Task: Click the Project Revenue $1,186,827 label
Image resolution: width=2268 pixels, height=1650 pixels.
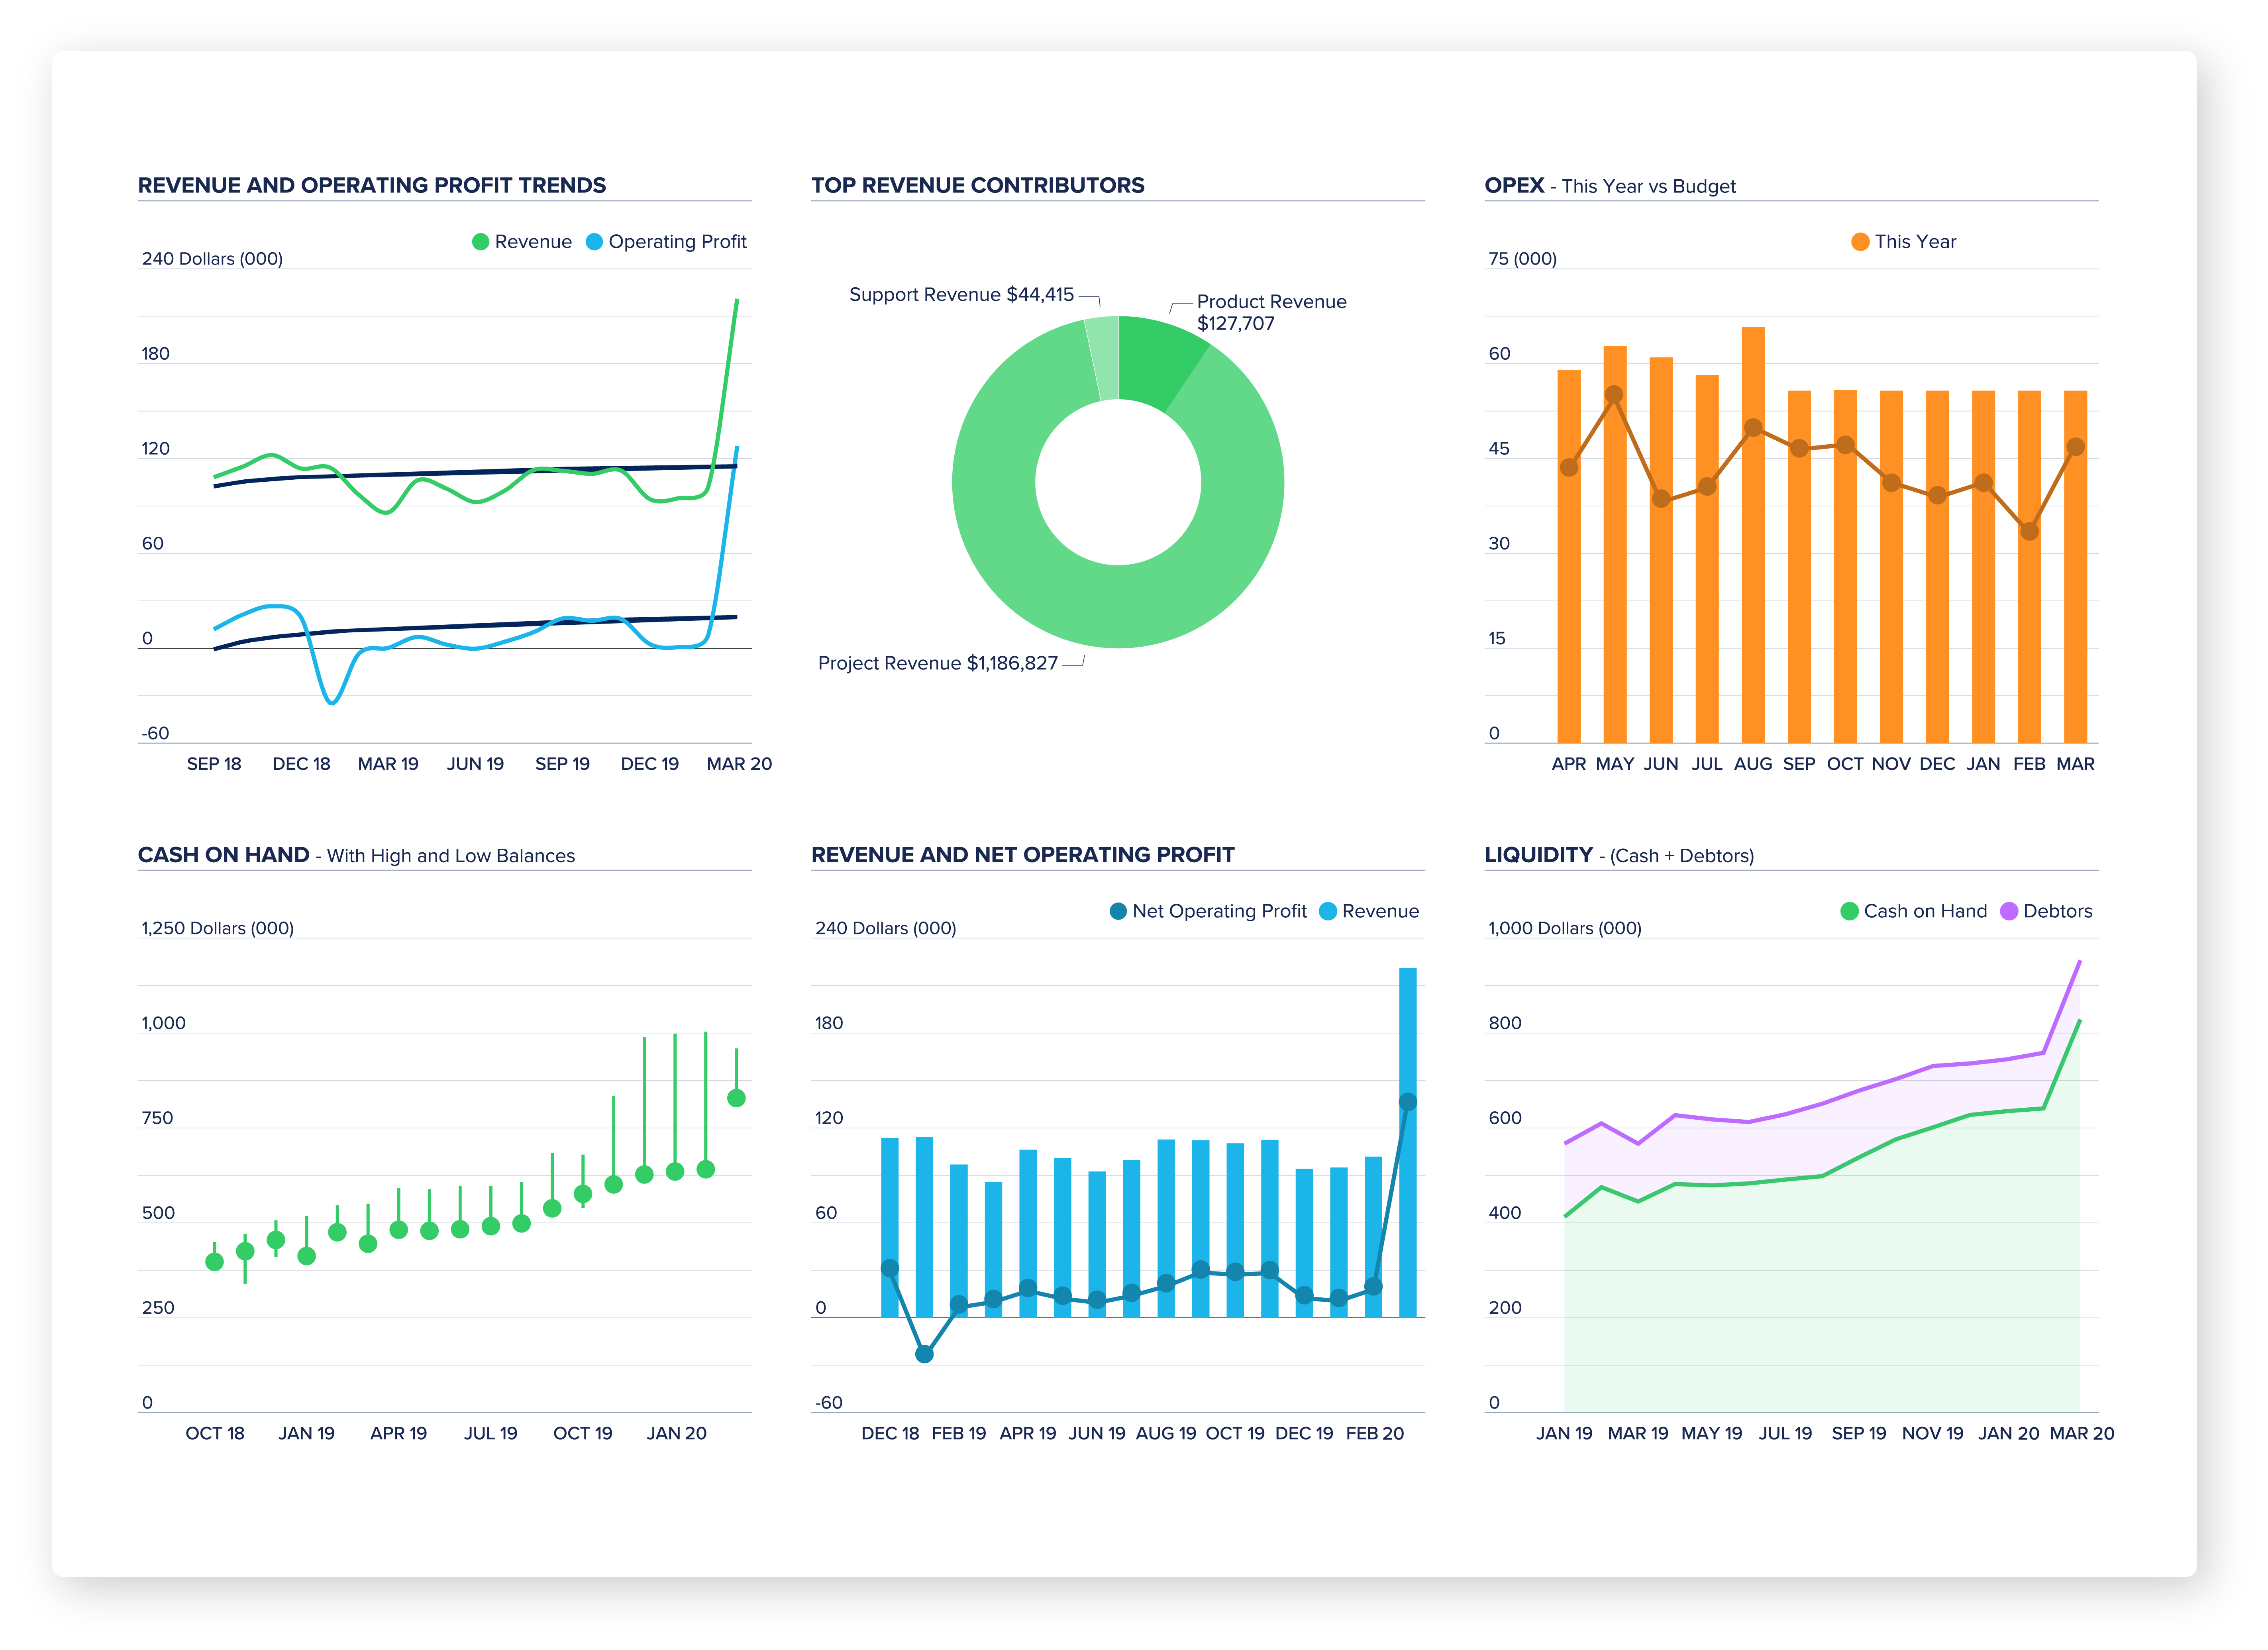Action: tap(937, 663)
